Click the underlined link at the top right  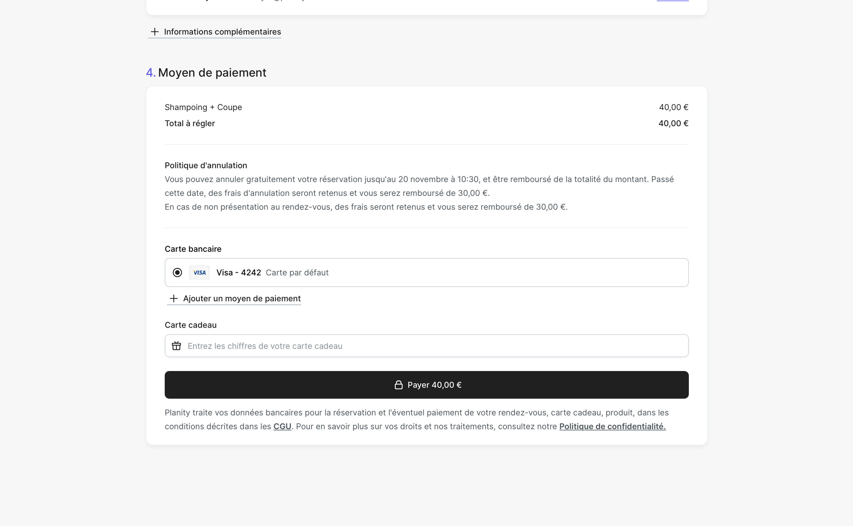(x=672, y=1)
